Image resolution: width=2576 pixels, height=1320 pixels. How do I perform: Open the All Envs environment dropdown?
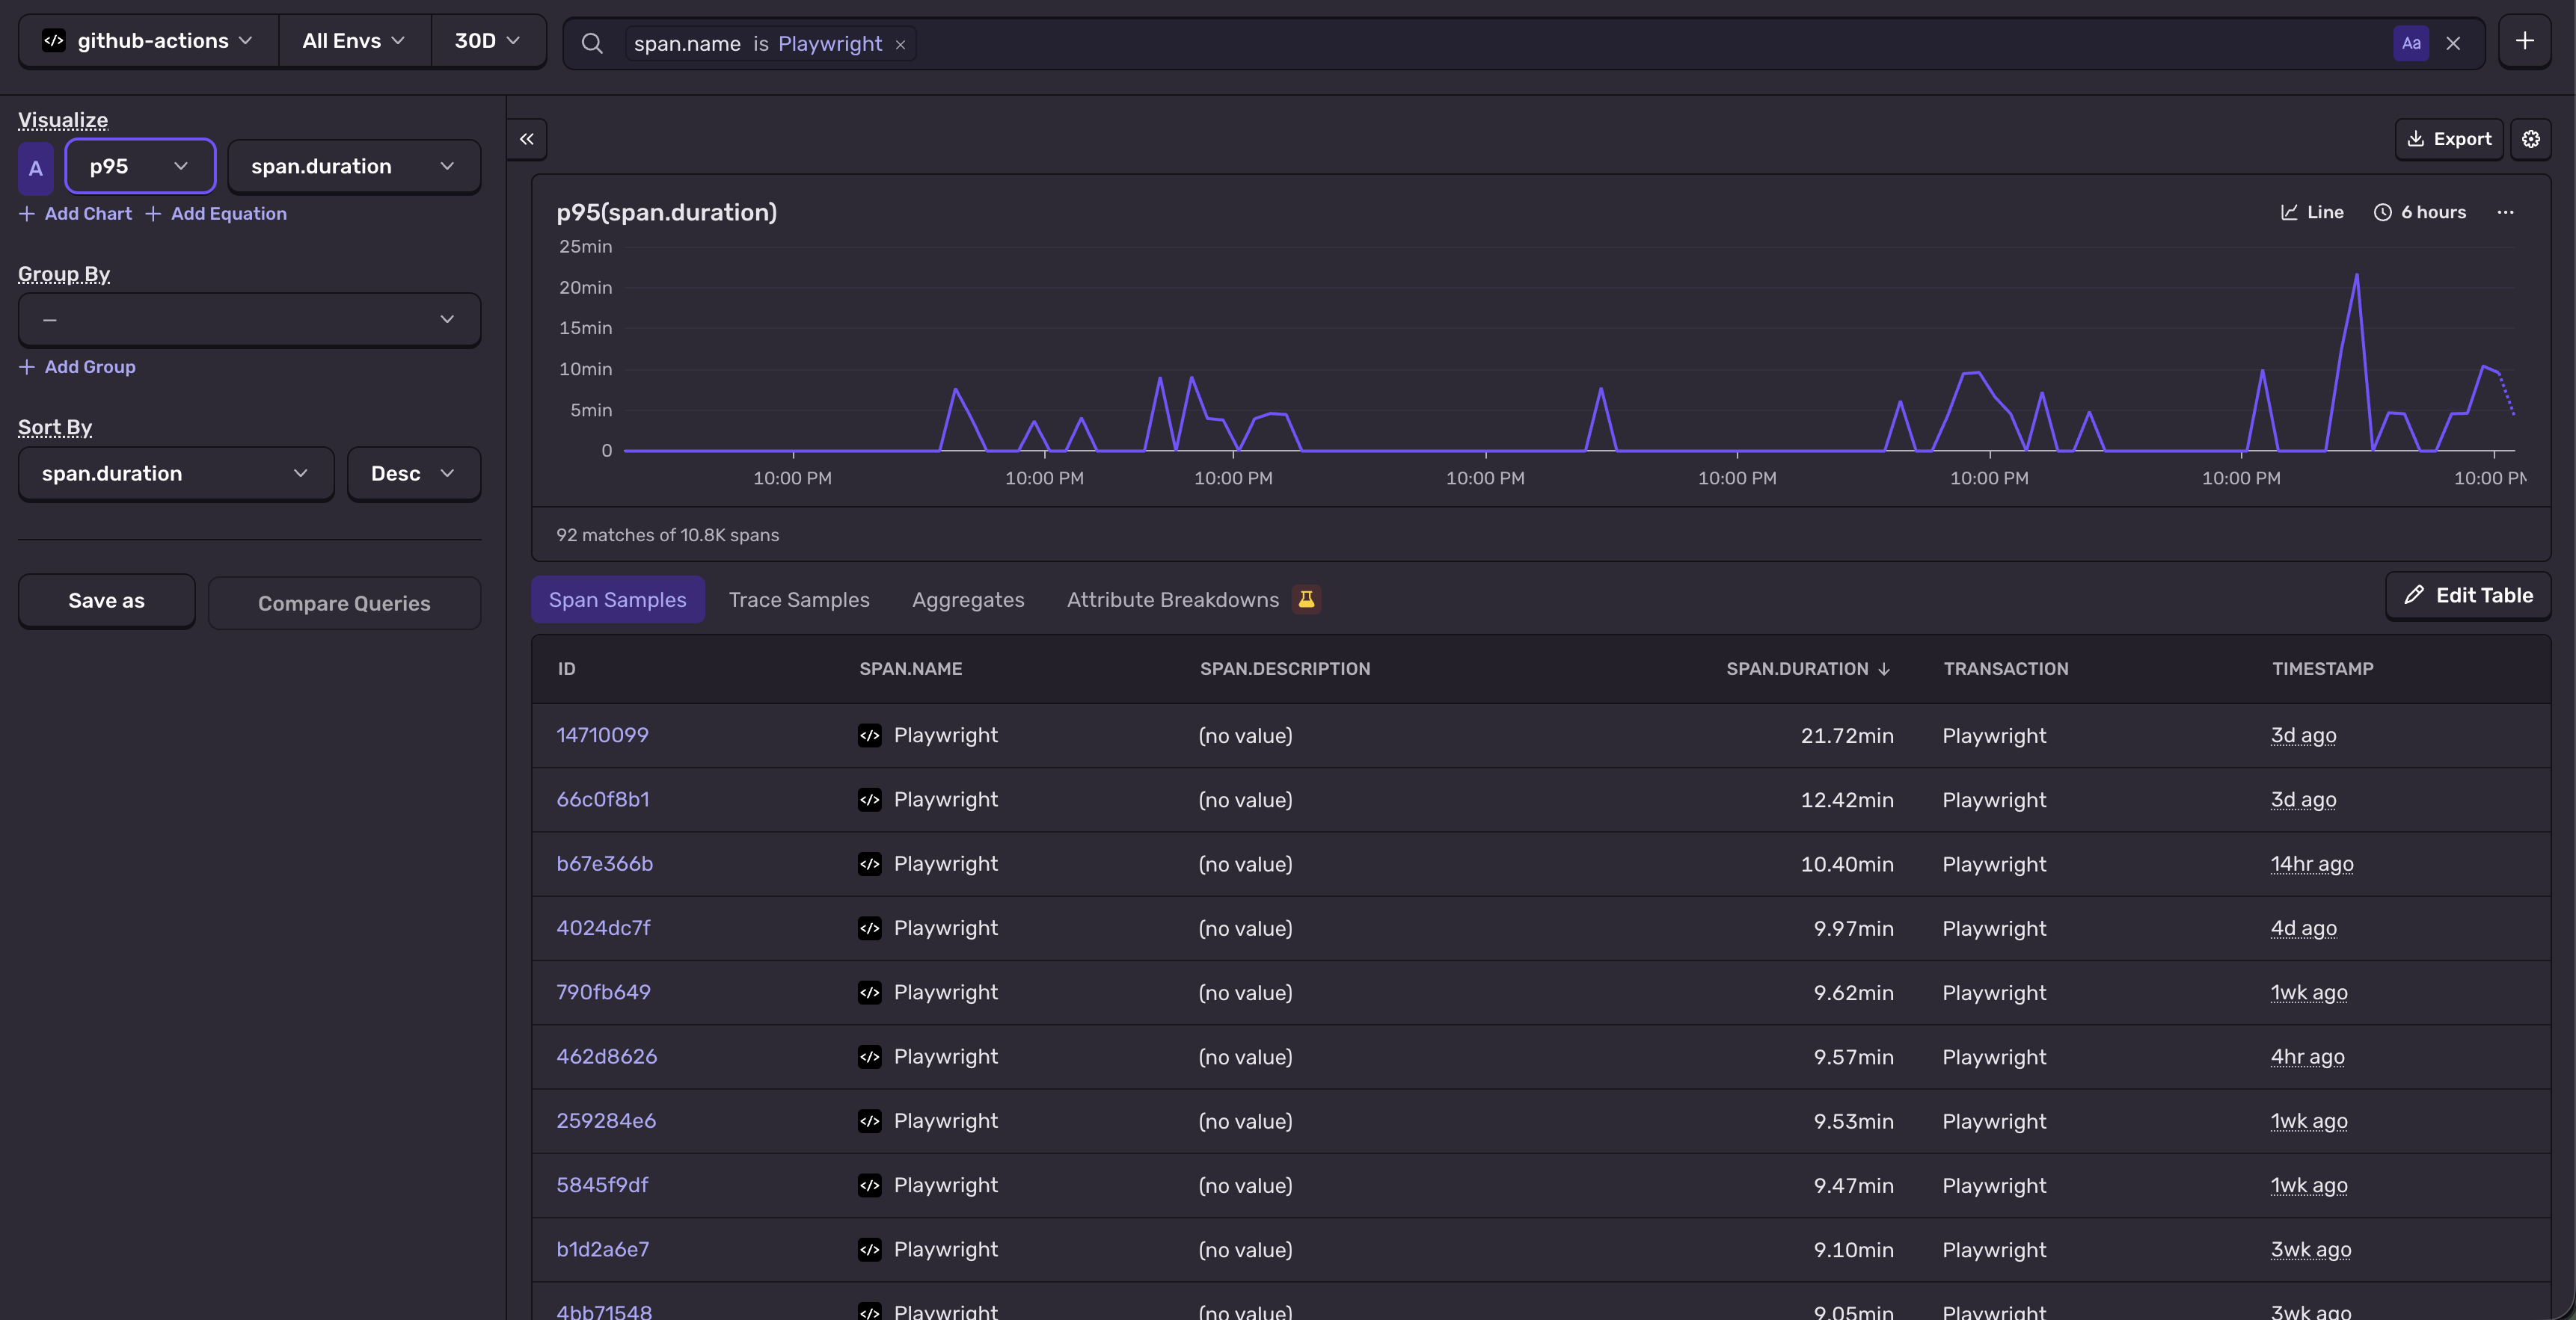pyautogui.click(x=355, y=41)
